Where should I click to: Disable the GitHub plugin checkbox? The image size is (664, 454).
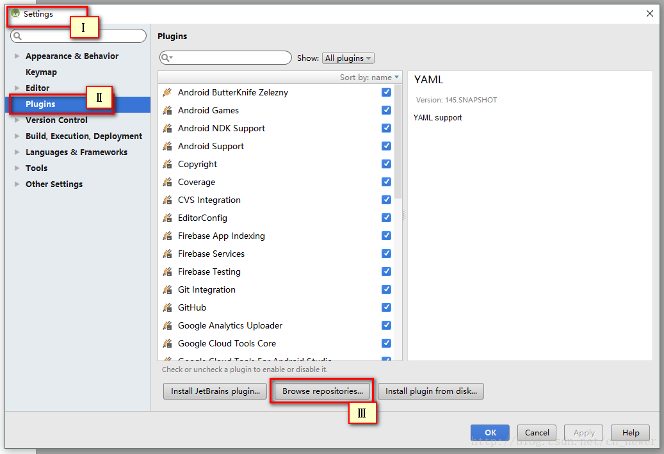[x=386, y=307]
